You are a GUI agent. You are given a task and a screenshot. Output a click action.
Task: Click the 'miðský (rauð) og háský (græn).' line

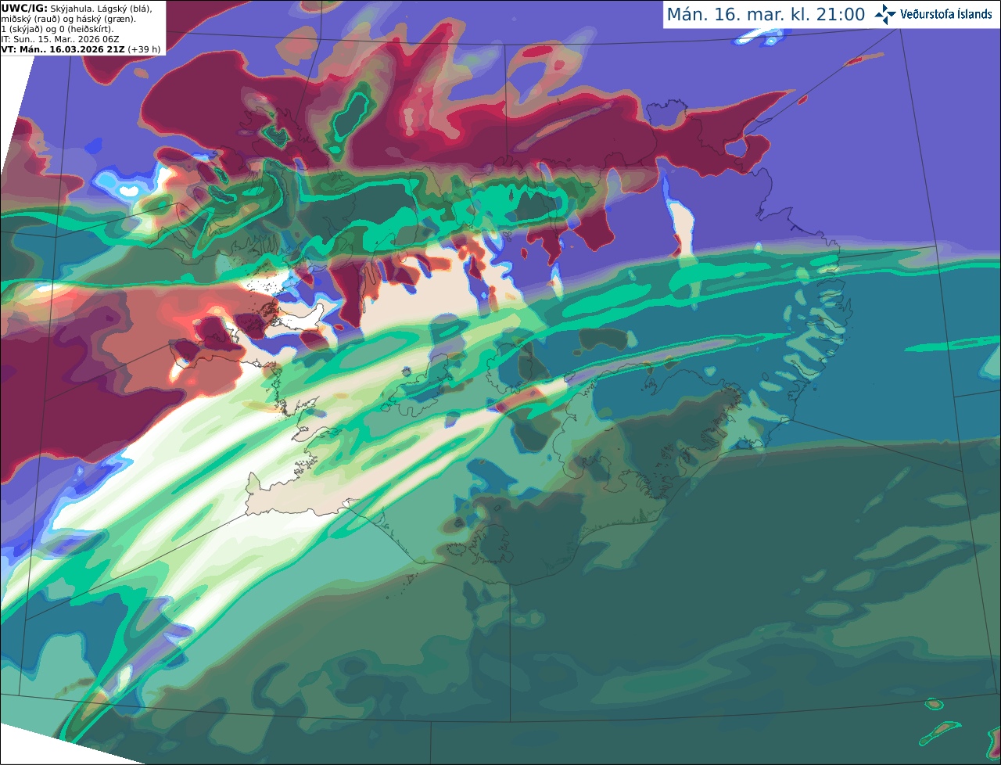pos(68,19)
